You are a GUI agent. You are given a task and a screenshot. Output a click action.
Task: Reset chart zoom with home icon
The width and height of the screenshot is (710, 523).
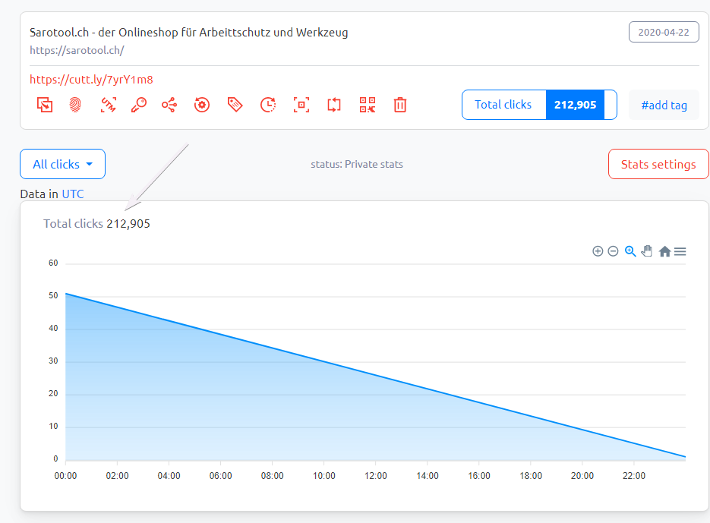(x=664, y=251)
